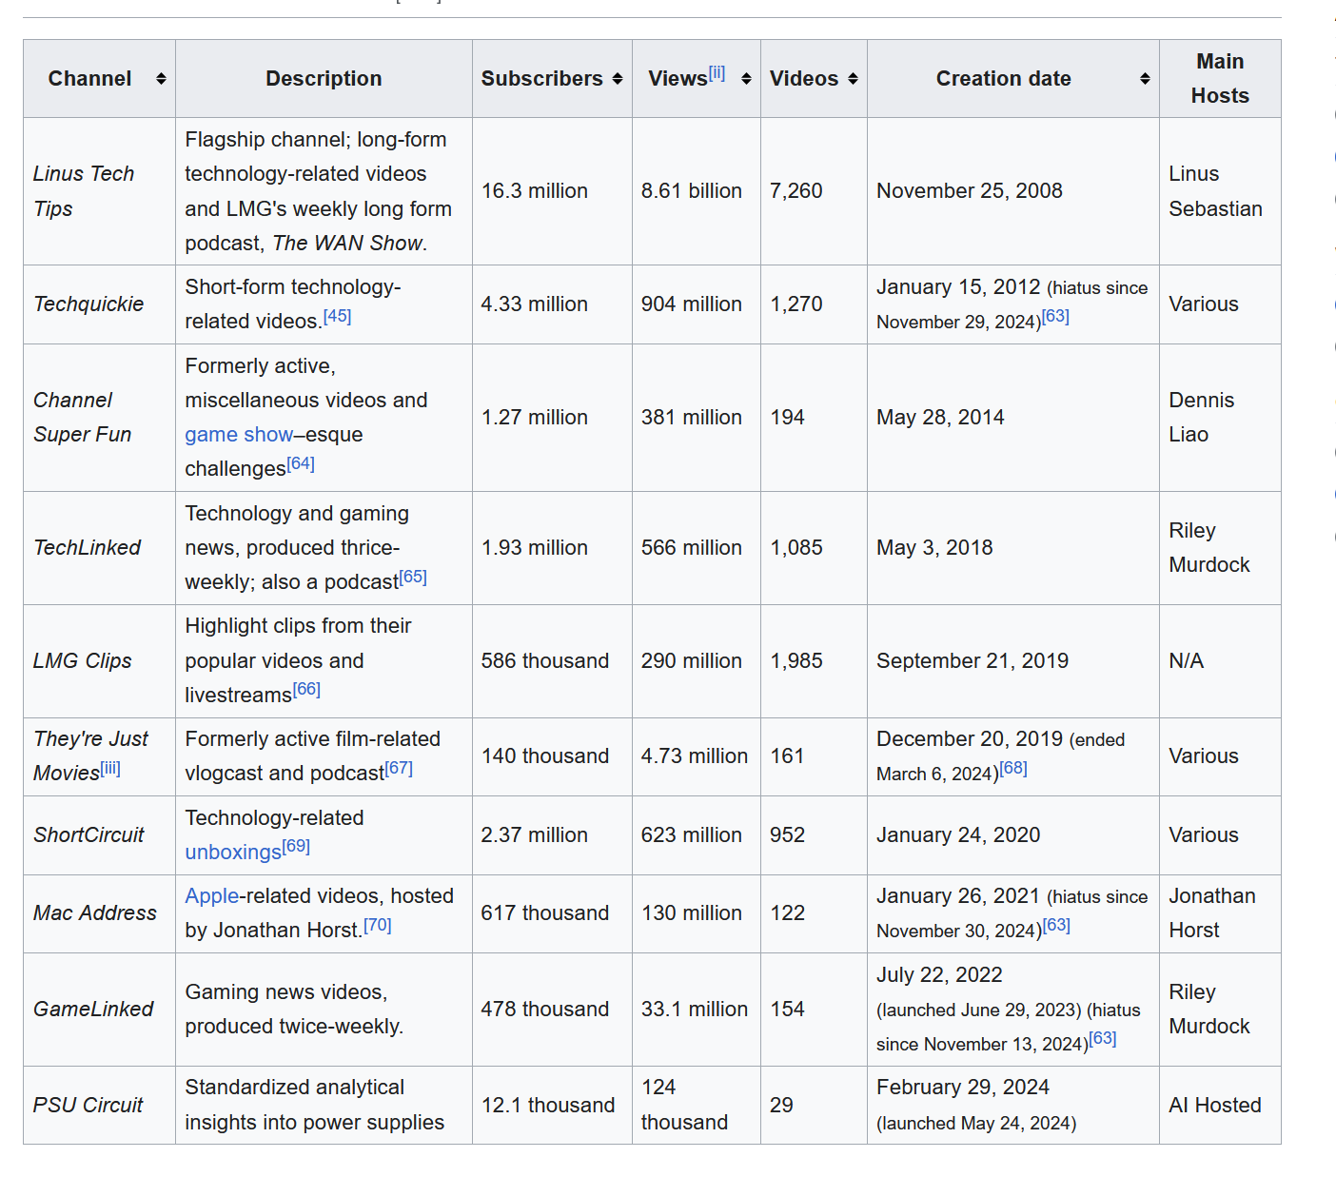Click the 904 million views cell

coord(697,304)
